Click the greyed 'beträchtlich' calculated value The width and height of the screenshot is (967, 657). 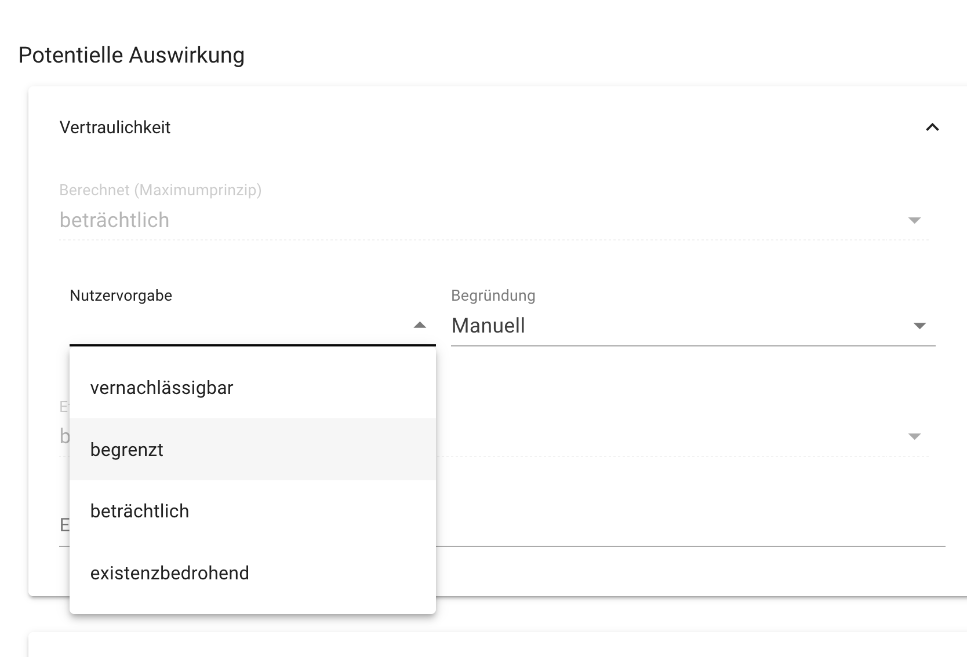pos(114,220)
